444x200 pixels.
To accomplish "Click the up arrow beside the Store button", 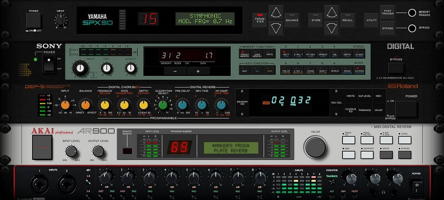I will (x=331, y=13).
